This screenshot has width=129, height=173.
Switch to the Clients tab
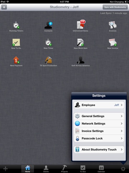(x=46, y=169)
